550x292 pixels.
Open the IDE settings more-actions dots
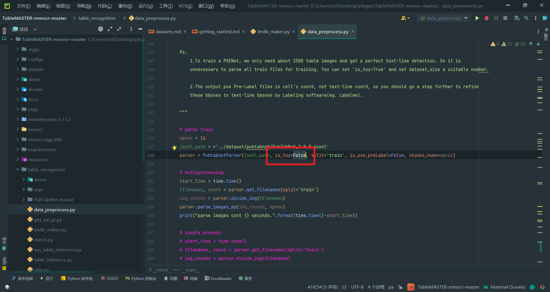536,18
